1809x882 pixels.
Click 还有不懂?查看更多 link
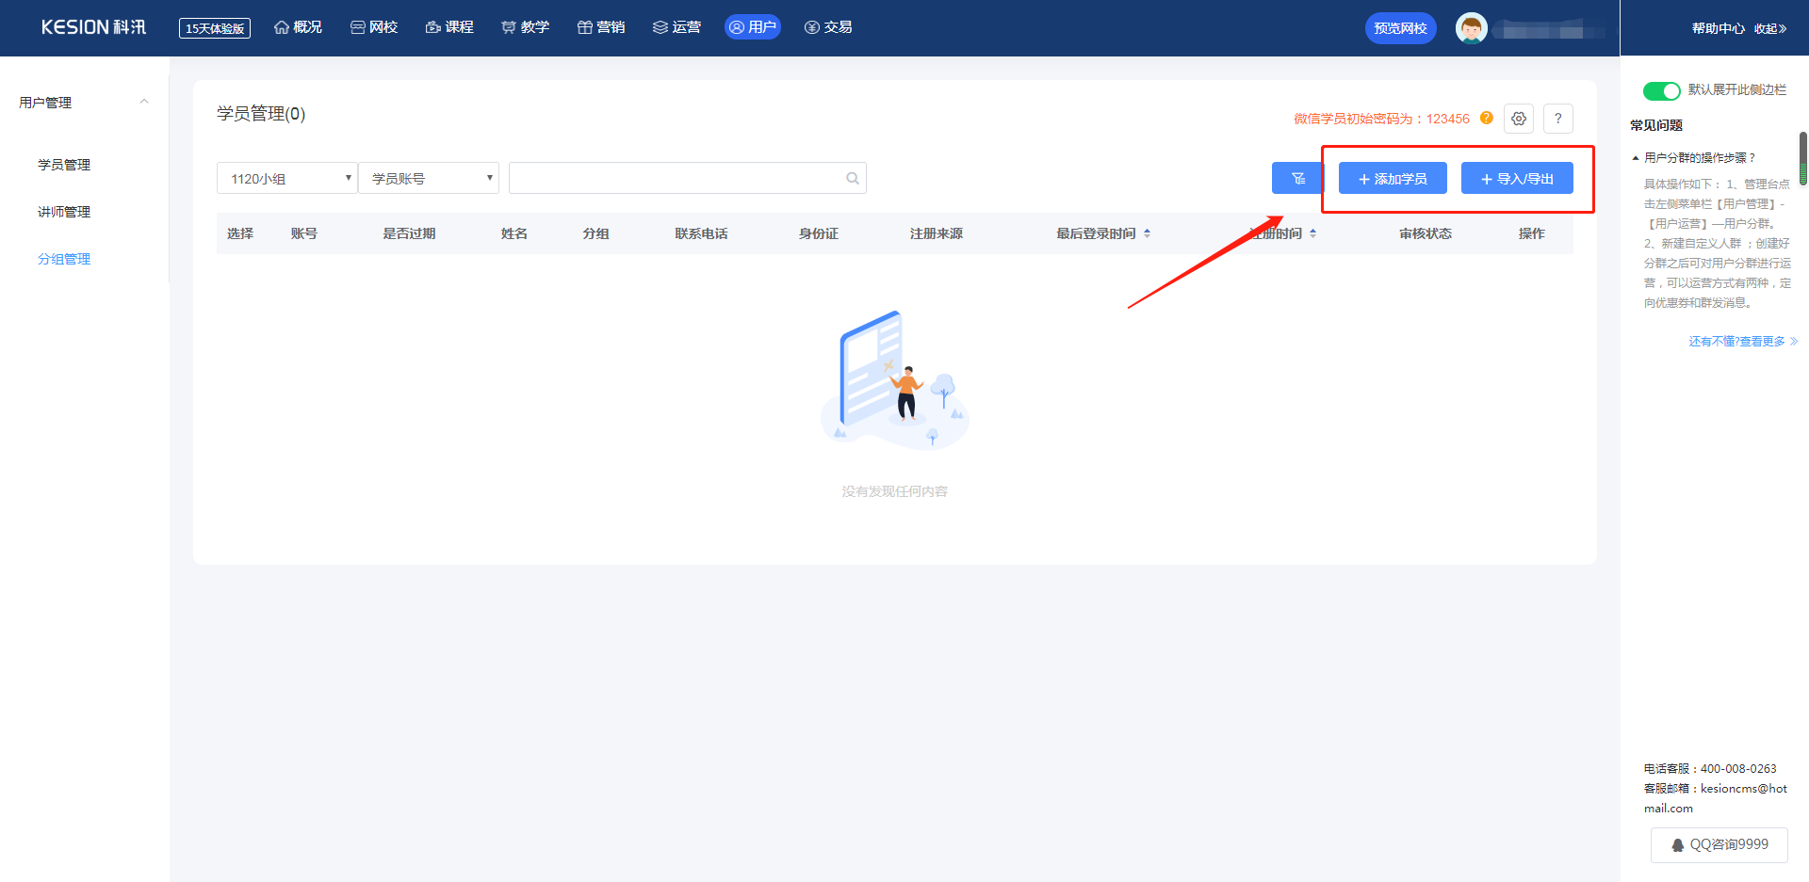coord(1743,342)
